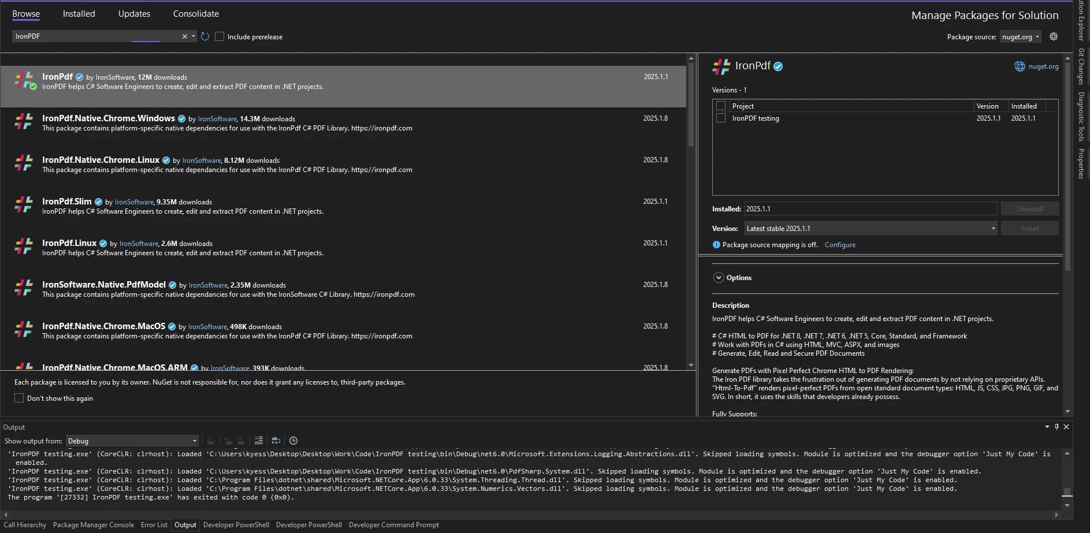Viewport: 1090px width, 533px height.
Task: Check the IronPDF testing project checkbox
Action: pyautogui.click(x=721, y=118)
